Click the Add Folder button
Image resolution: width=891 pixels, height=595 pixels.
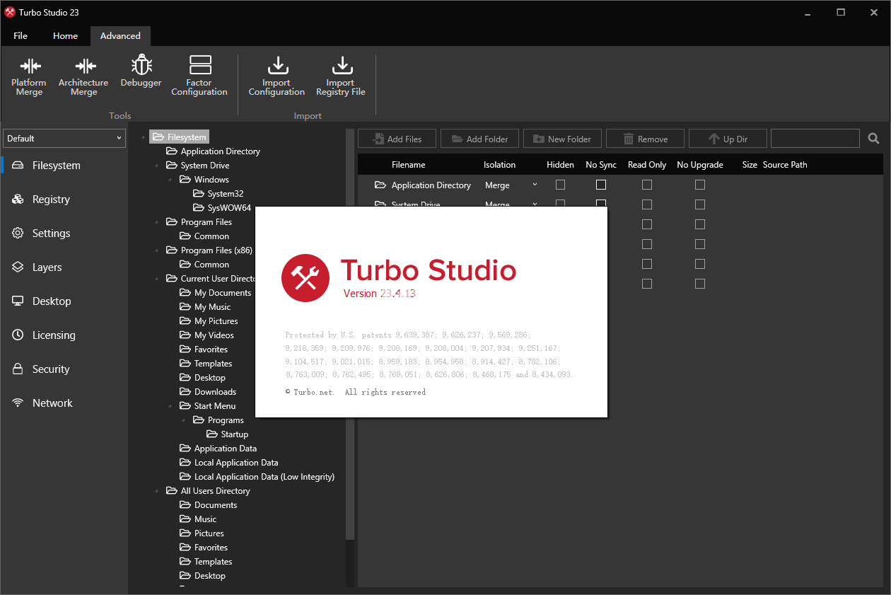click(479, 139)
